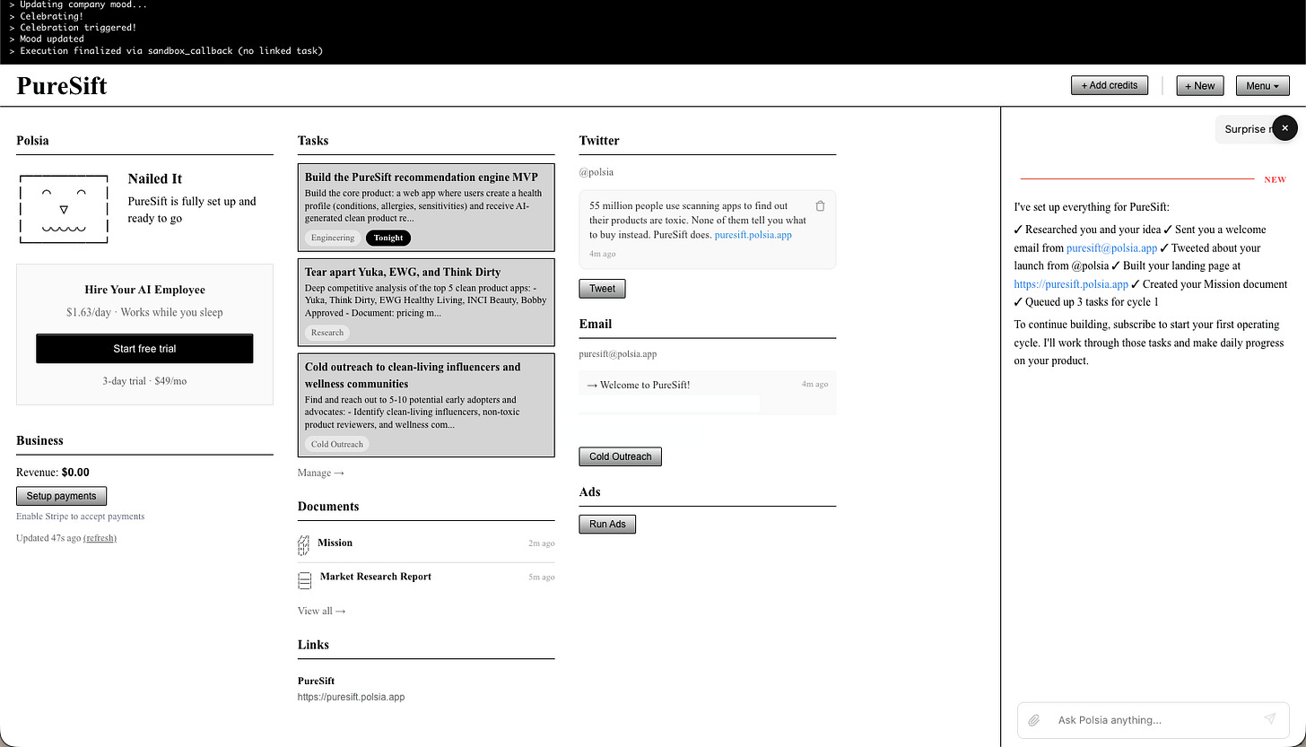Start the free trial
Viewport: 1306px width, 747px height.
coord(144,348)
